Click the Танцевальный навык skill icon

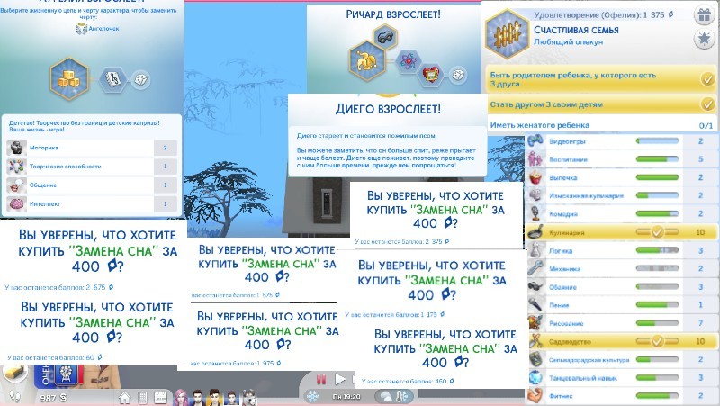click(535, 377)
